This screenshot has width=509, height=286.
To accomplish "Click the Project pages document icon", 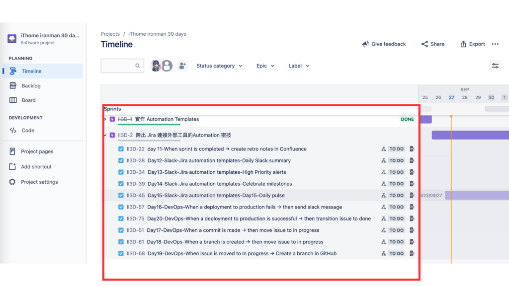I will [x=12, y=151].
